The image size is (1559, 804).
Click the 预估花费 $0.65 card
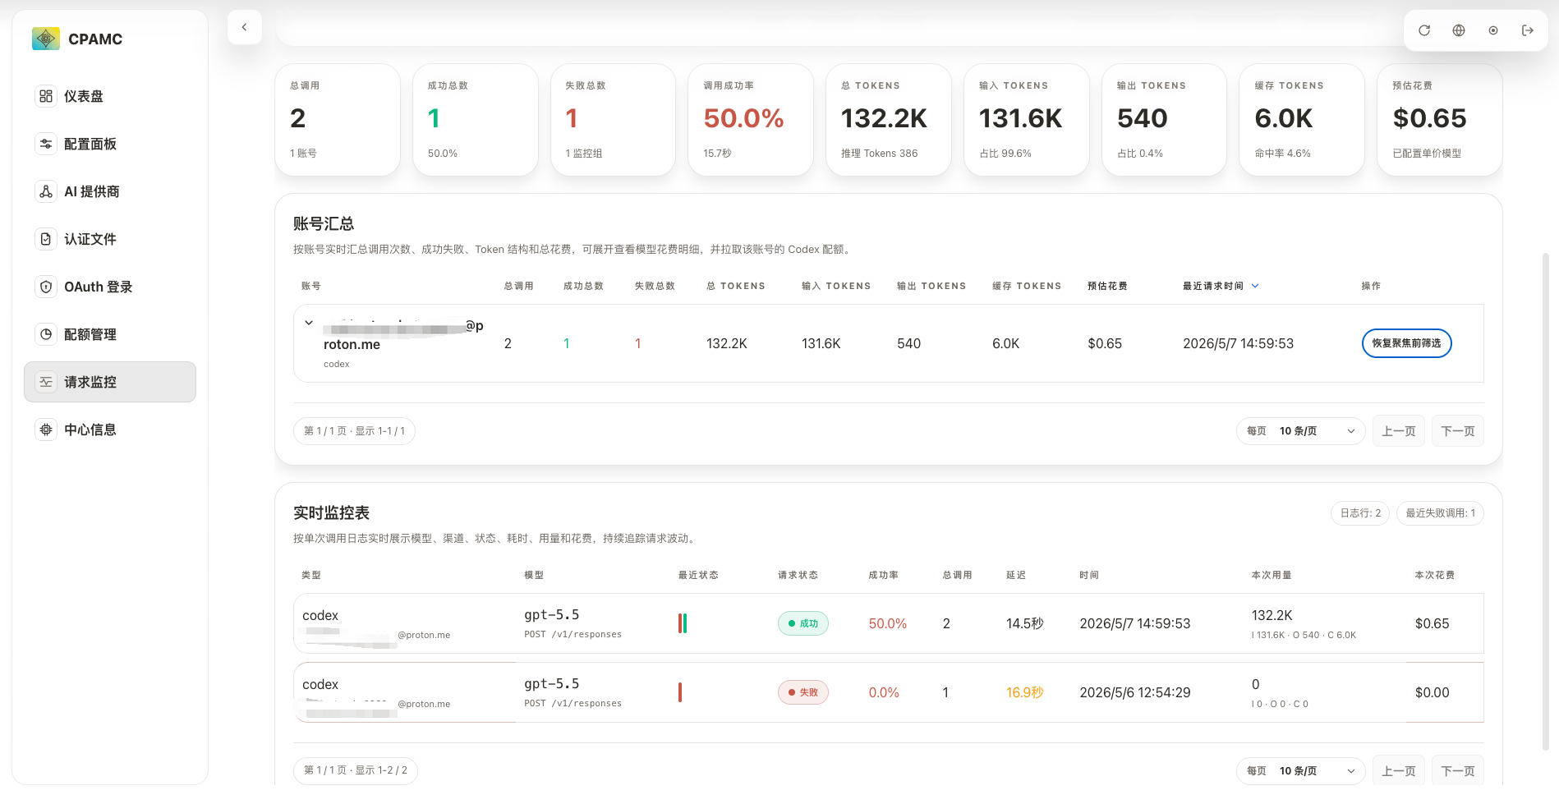[x=1440, y=120]
